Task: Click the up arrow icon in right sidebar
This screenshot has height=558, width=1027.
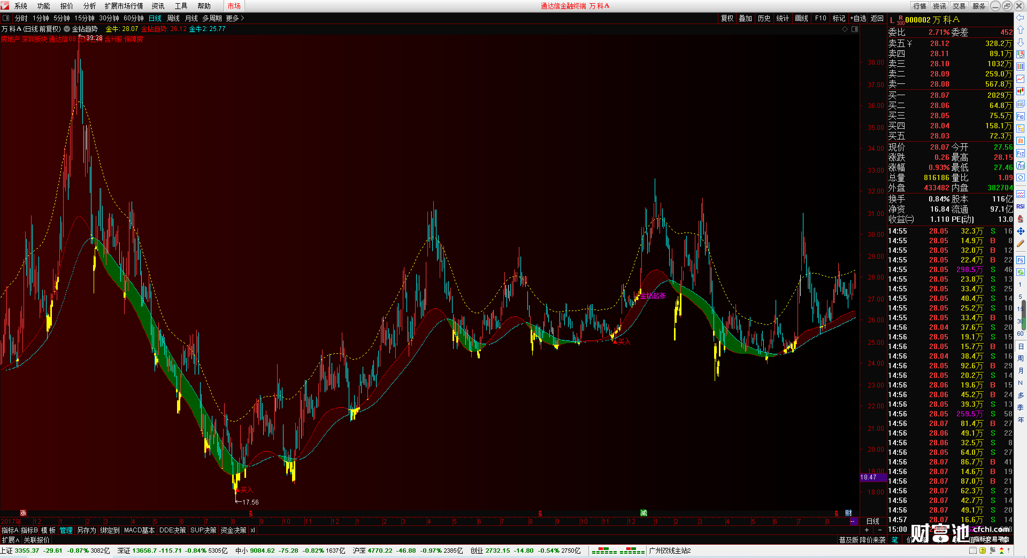Action: click(x=1021, y=30)
